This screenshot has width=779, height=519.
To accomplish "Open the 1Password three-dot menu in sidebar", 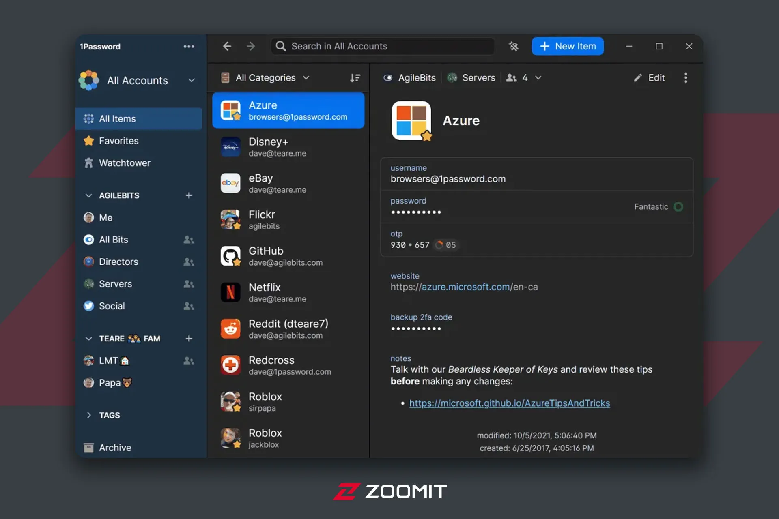I will tap(189, 47).
